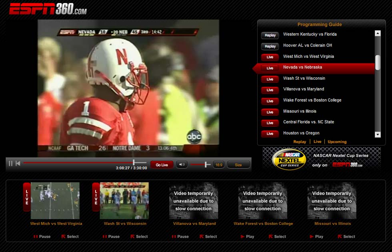The height and width of the screenshot is (252, 392).
Task: Click West Mich vs West Virginia caption
Action: pos(56,224)
